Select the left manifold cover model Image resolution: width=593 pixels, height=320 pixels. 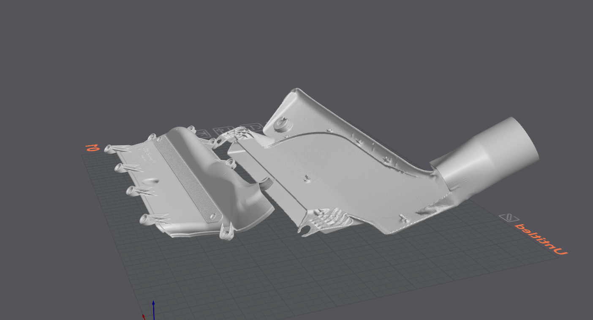click(182, 198)
